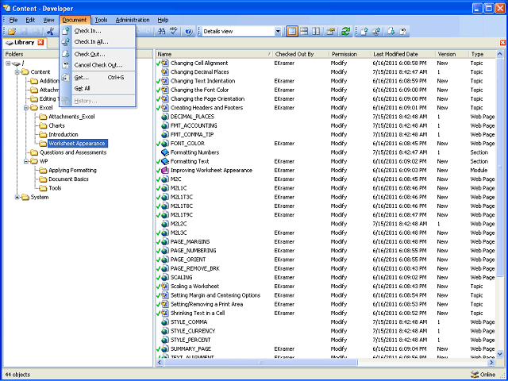Select the Worksheet Appearance folder
Viewport: 508px width, 381px height.
click(77, 144)
